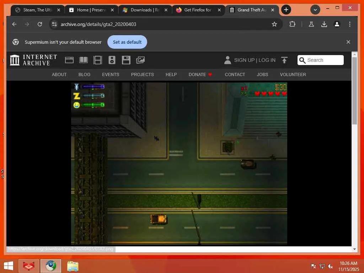
Task: Open the browser extensions puzzle icon
Action: (x=292, y=24)
